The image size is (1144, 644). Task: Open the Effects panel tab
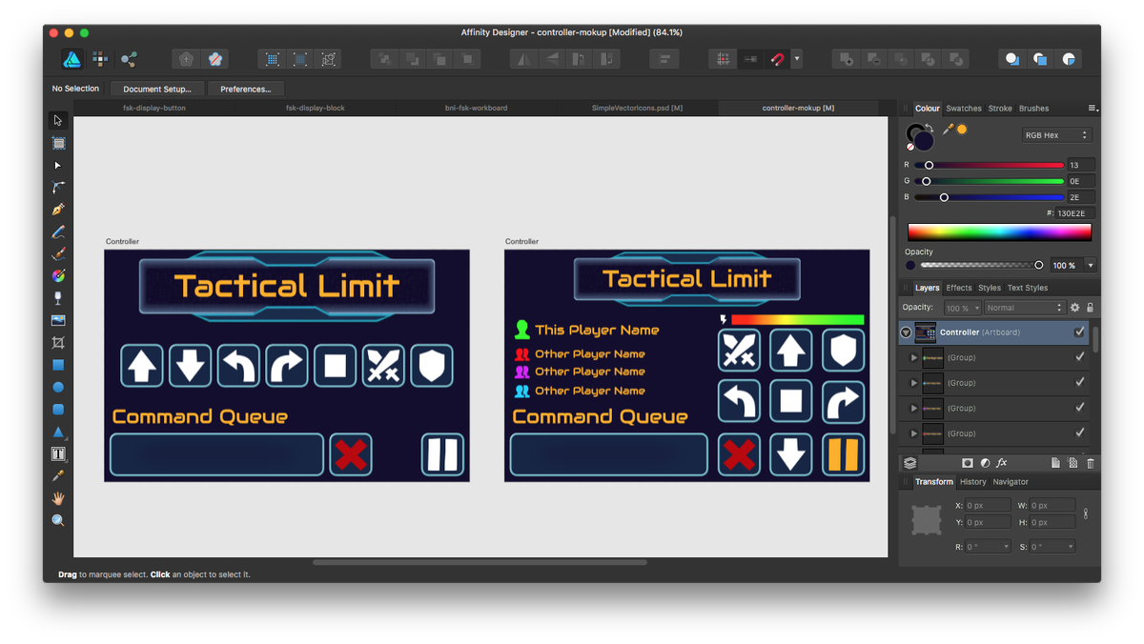[x=959, y=288]
